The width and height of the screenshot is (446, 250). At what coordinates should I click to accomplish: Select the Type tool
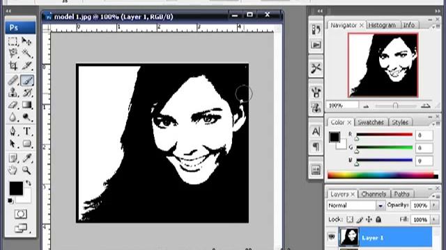point(27,131)
